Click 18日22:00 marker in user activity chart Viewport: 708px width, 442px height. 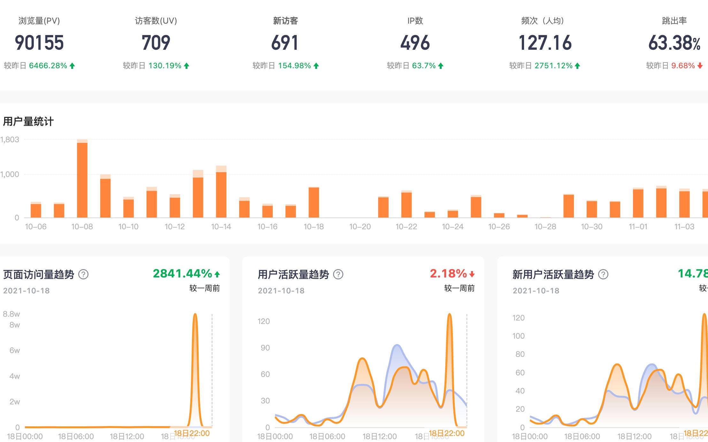[x=447, y=433]
